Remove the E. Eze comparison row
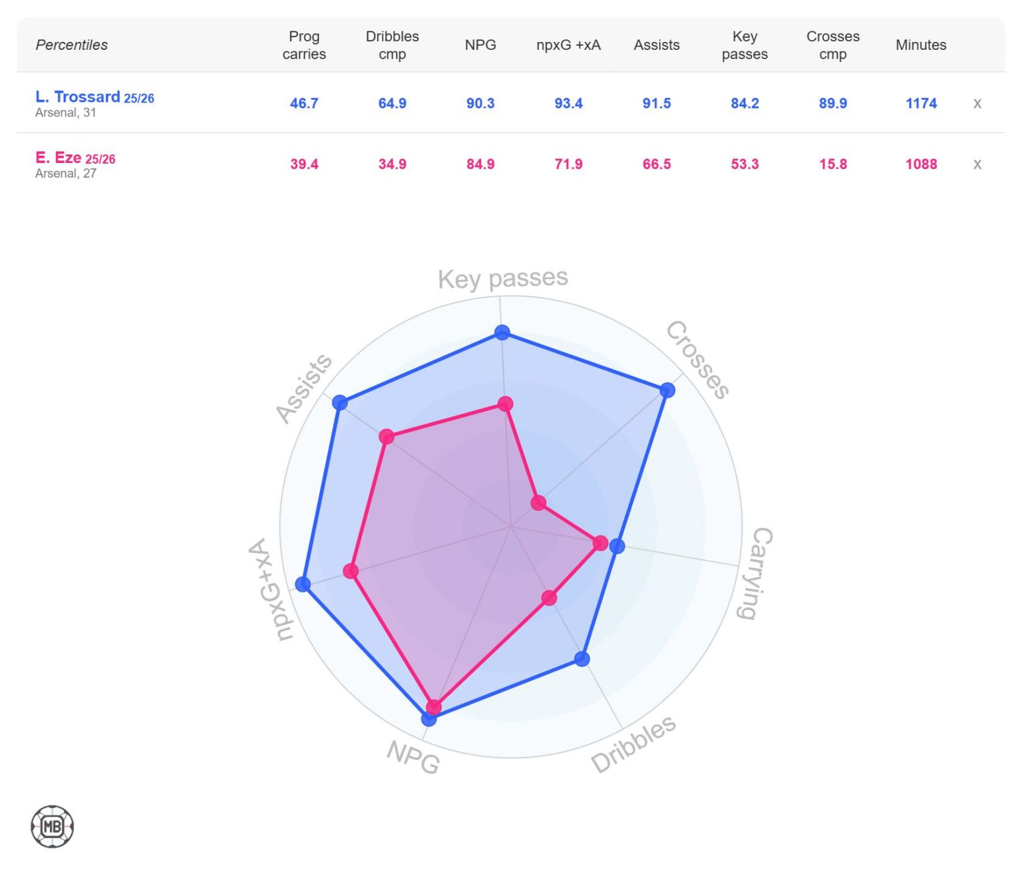 [977, 164]
